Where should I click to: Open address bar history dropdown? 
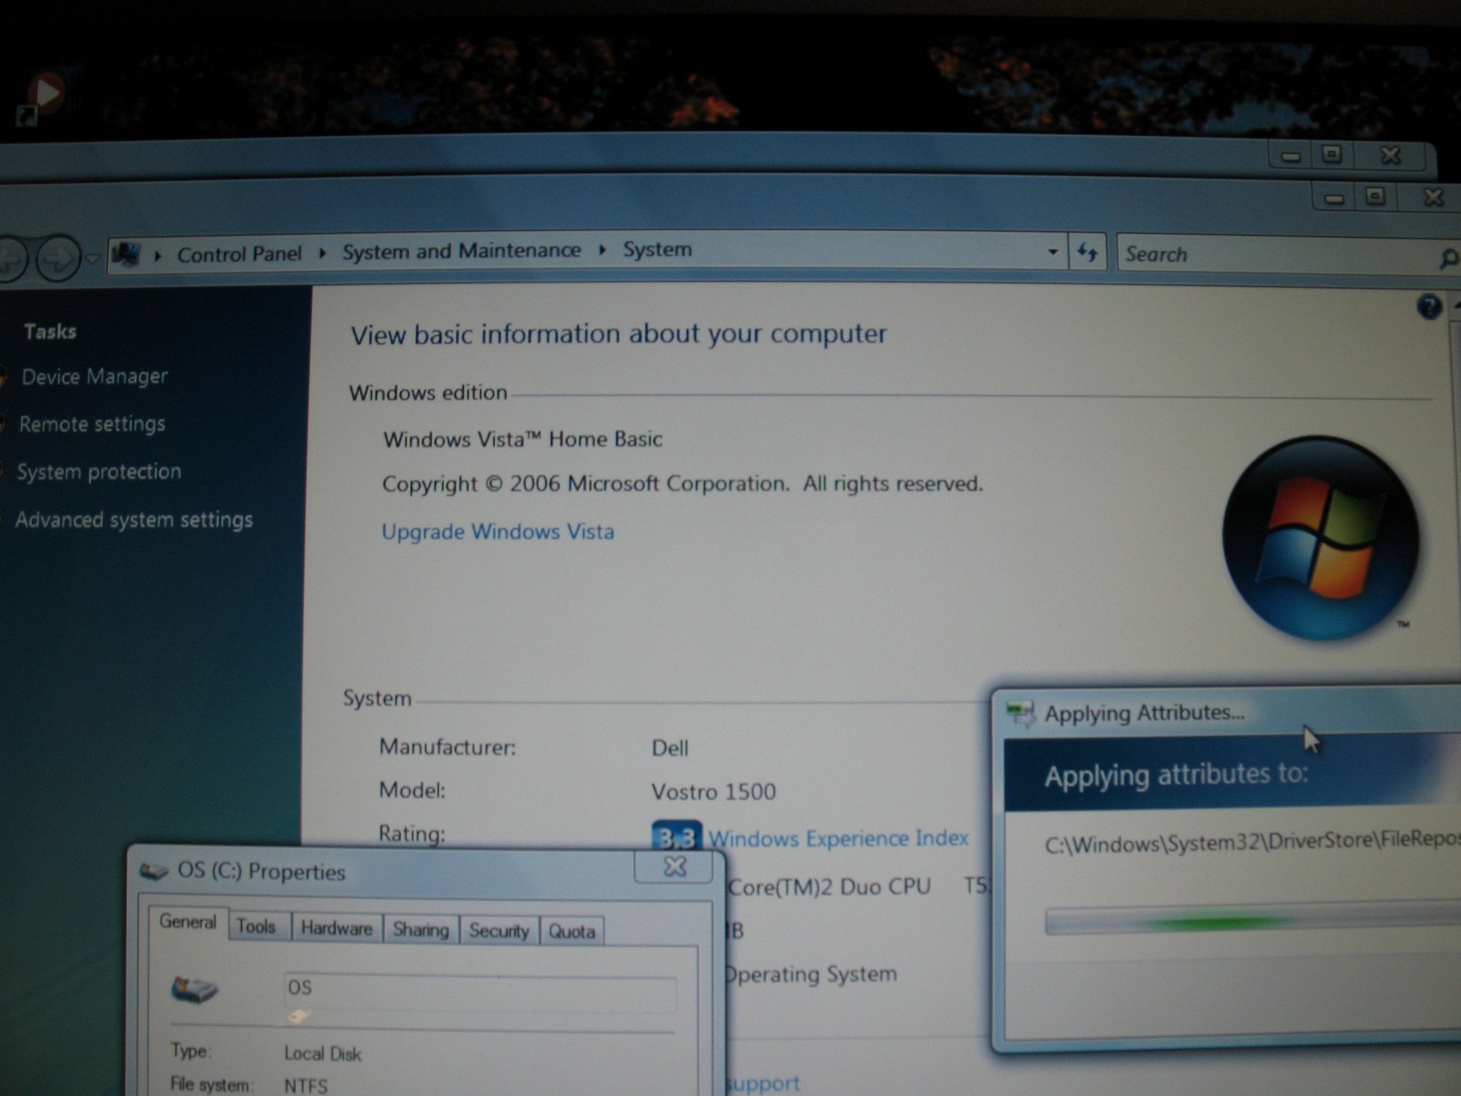[x=1053, y=251]
